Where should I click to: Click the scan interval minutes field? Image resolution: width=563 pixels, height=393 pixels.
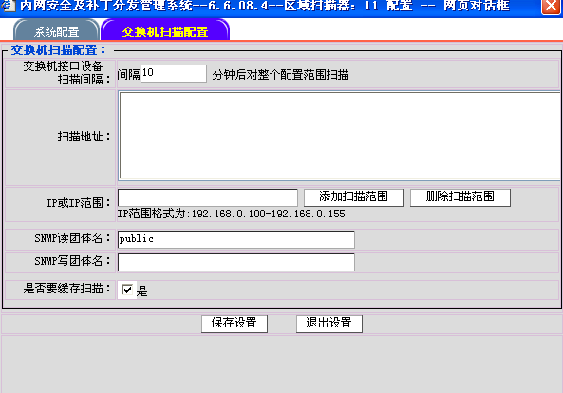(174, 74)
